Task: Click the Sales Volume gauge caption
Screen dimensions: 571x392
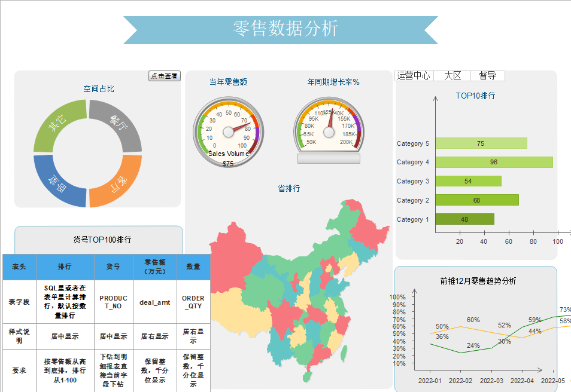Action: (229, 154)
